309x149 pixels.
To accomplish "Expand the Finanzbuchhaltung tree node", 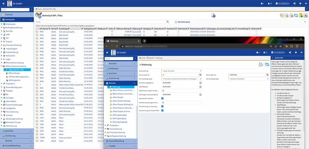I will click(2, 45).
